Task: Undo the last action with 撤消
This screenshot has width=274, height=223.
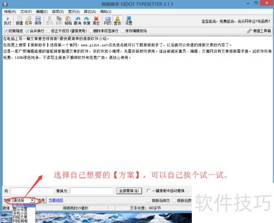Action: tap(77, 21)
